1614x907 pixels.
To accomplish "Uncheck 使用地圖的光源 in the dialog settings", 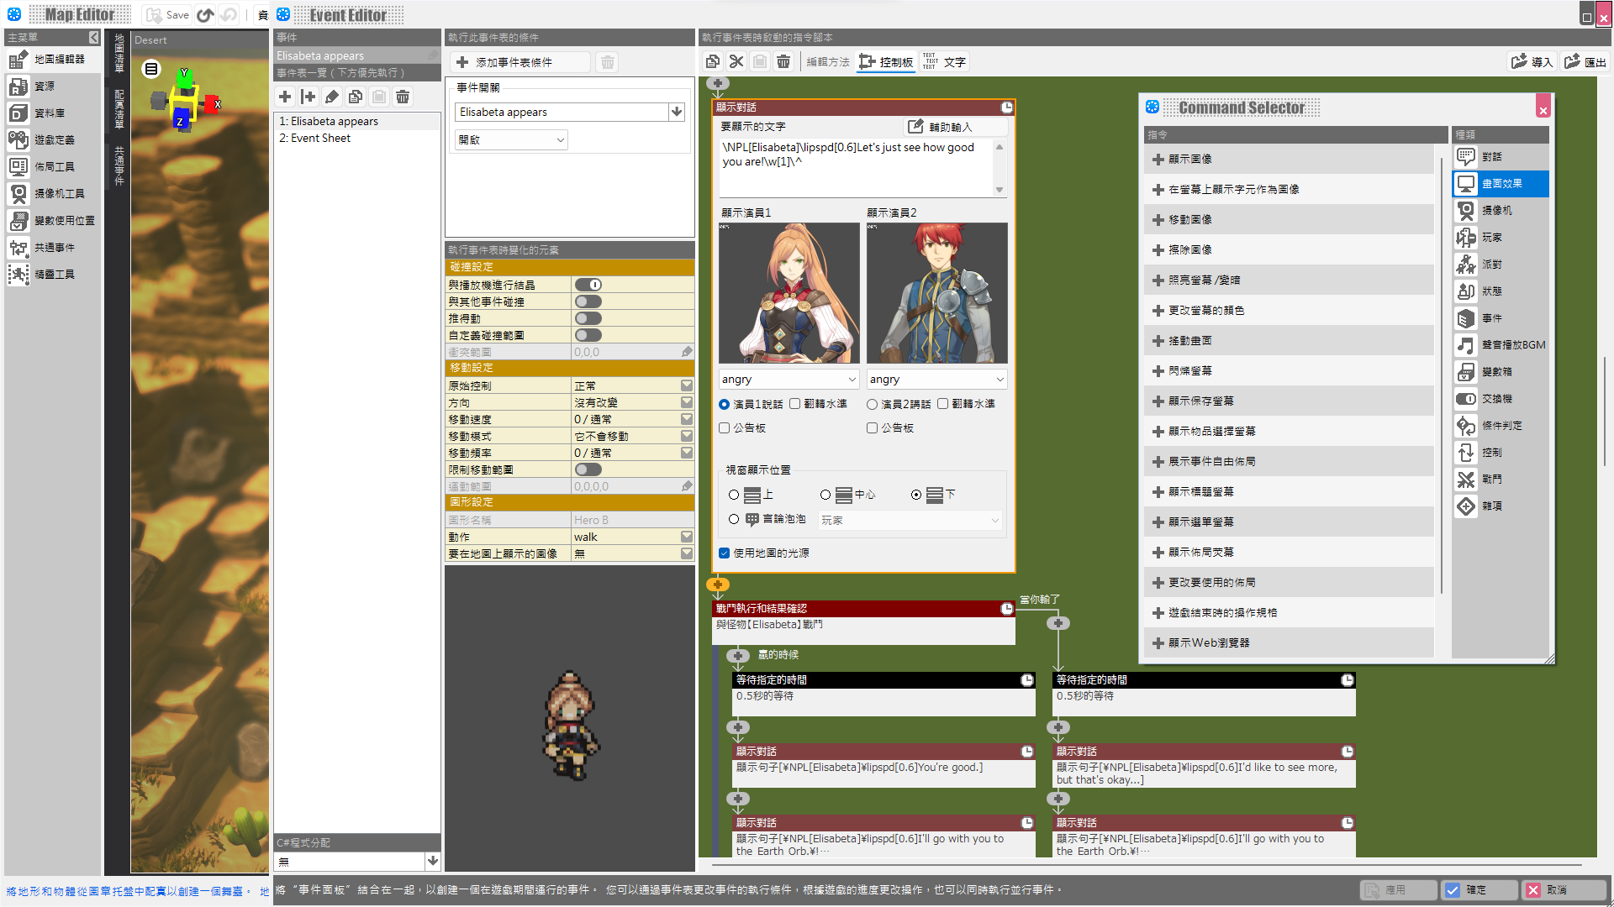I will (x=724, y=553).
